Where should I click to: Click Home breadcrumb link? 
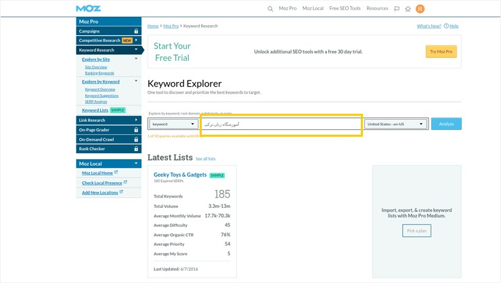click(153, 26)
